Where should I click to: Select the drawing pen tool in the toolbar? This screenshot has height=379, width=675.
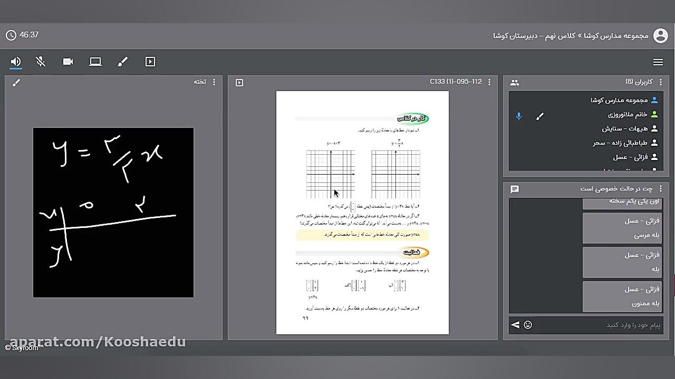pos(123,62)
